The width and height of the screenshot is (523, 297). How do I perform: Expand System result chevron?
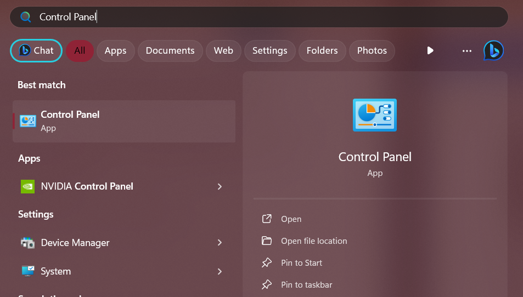(220, 271)
